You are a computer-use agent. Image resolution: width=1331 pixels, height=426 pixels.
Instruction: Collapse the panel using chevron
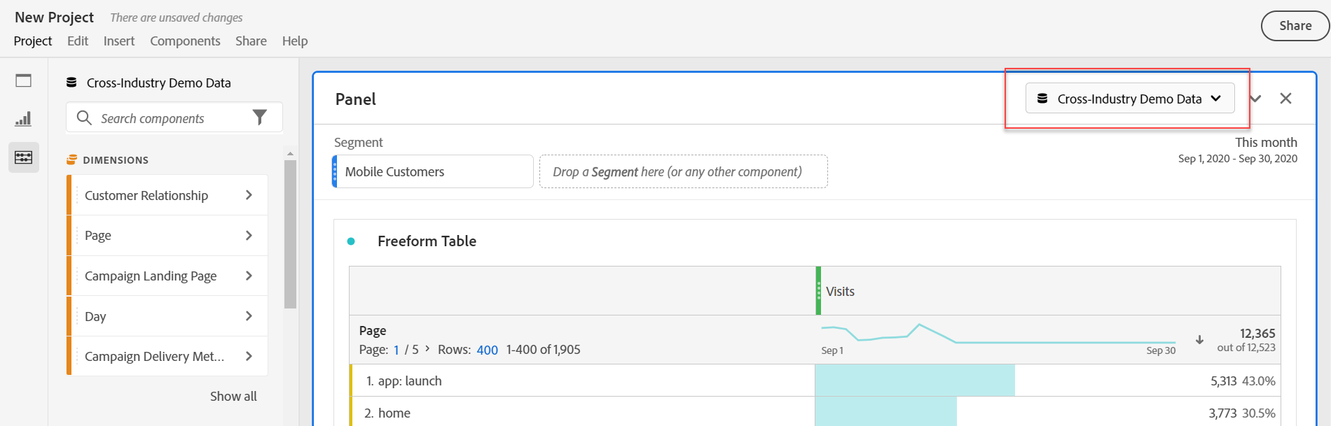click(1255, 99)
